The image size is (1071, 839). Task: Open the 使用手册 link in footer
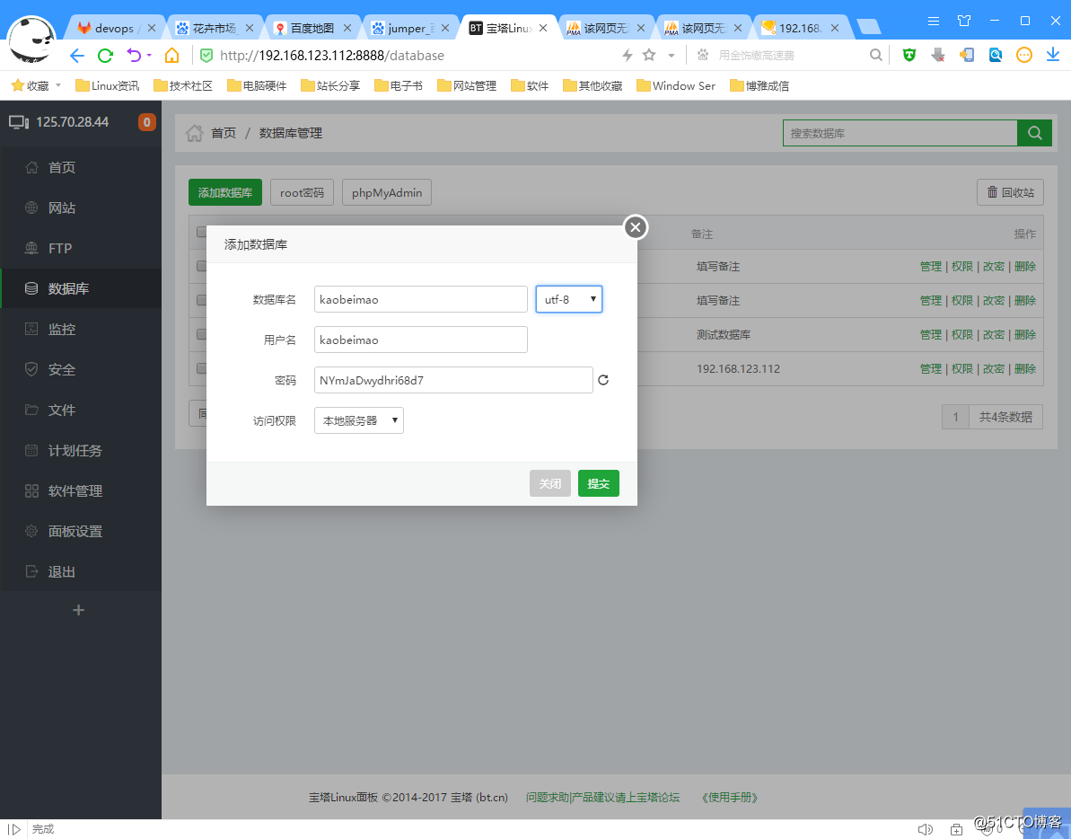click(x=730, y=798)
